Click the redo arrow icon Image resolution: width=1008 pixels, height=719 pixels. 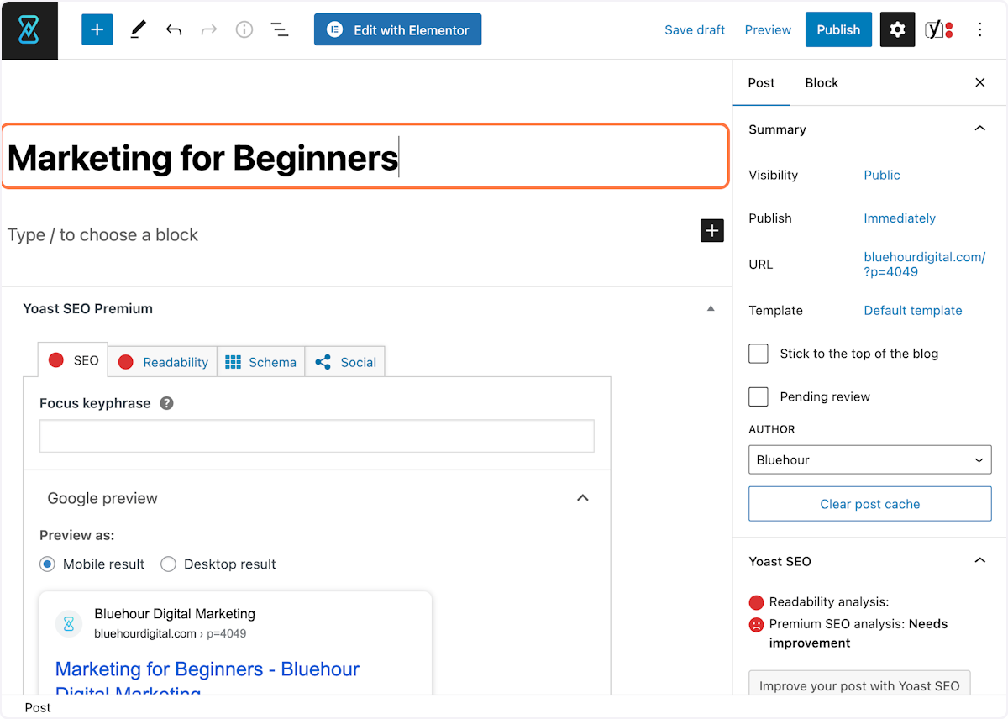pyautogui.click(x=209, y=29)
